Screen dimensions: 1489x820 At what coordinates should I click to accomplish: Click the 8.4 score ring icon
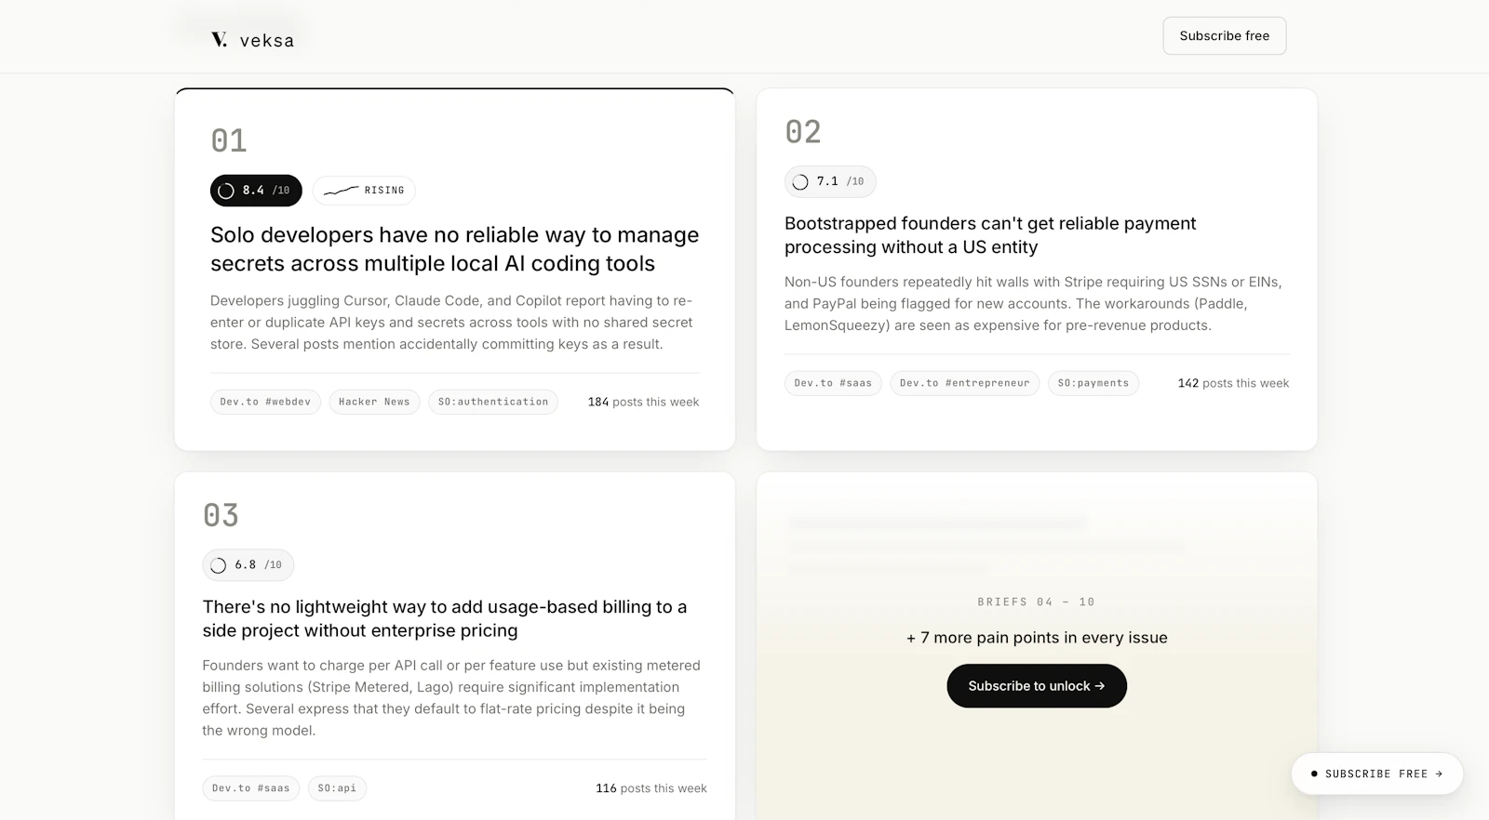click(x=226, y=191)
